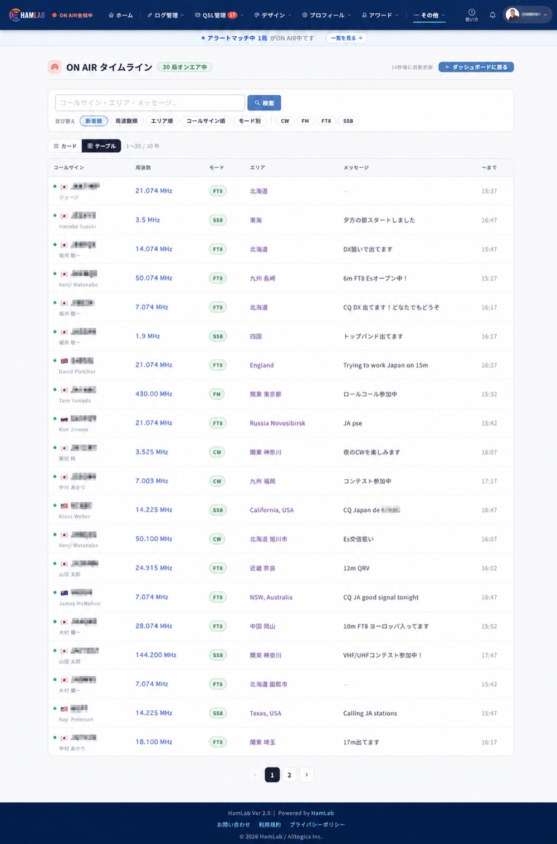Click the Russia Novosibirsk area link
Screen dimensions: 557x844
tap(277, 423)
